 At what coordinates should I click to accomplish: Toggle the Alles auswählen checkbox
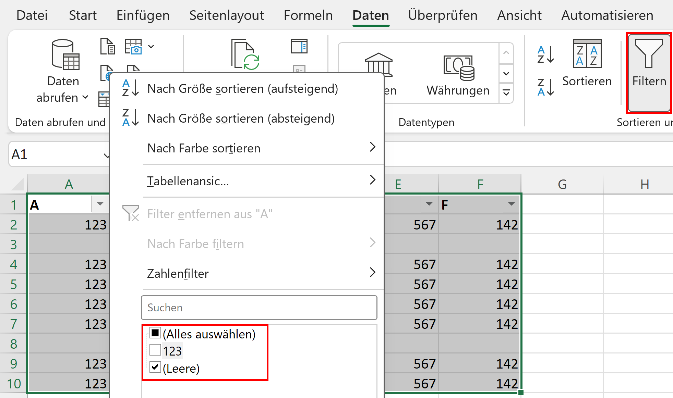click(x=155, y=333)
